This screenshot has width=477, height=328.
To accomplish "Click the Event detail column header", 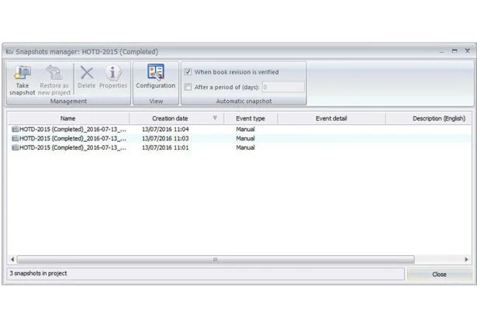I will coord(331,119).
